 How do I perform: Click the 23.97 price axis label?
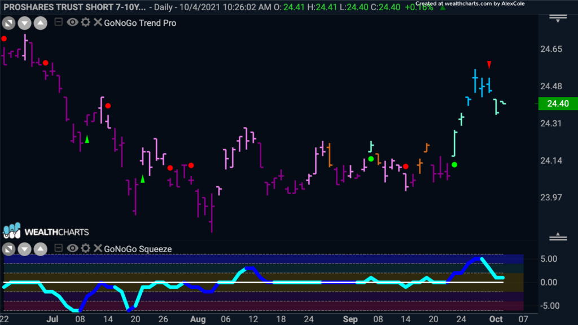pos(551,197)
